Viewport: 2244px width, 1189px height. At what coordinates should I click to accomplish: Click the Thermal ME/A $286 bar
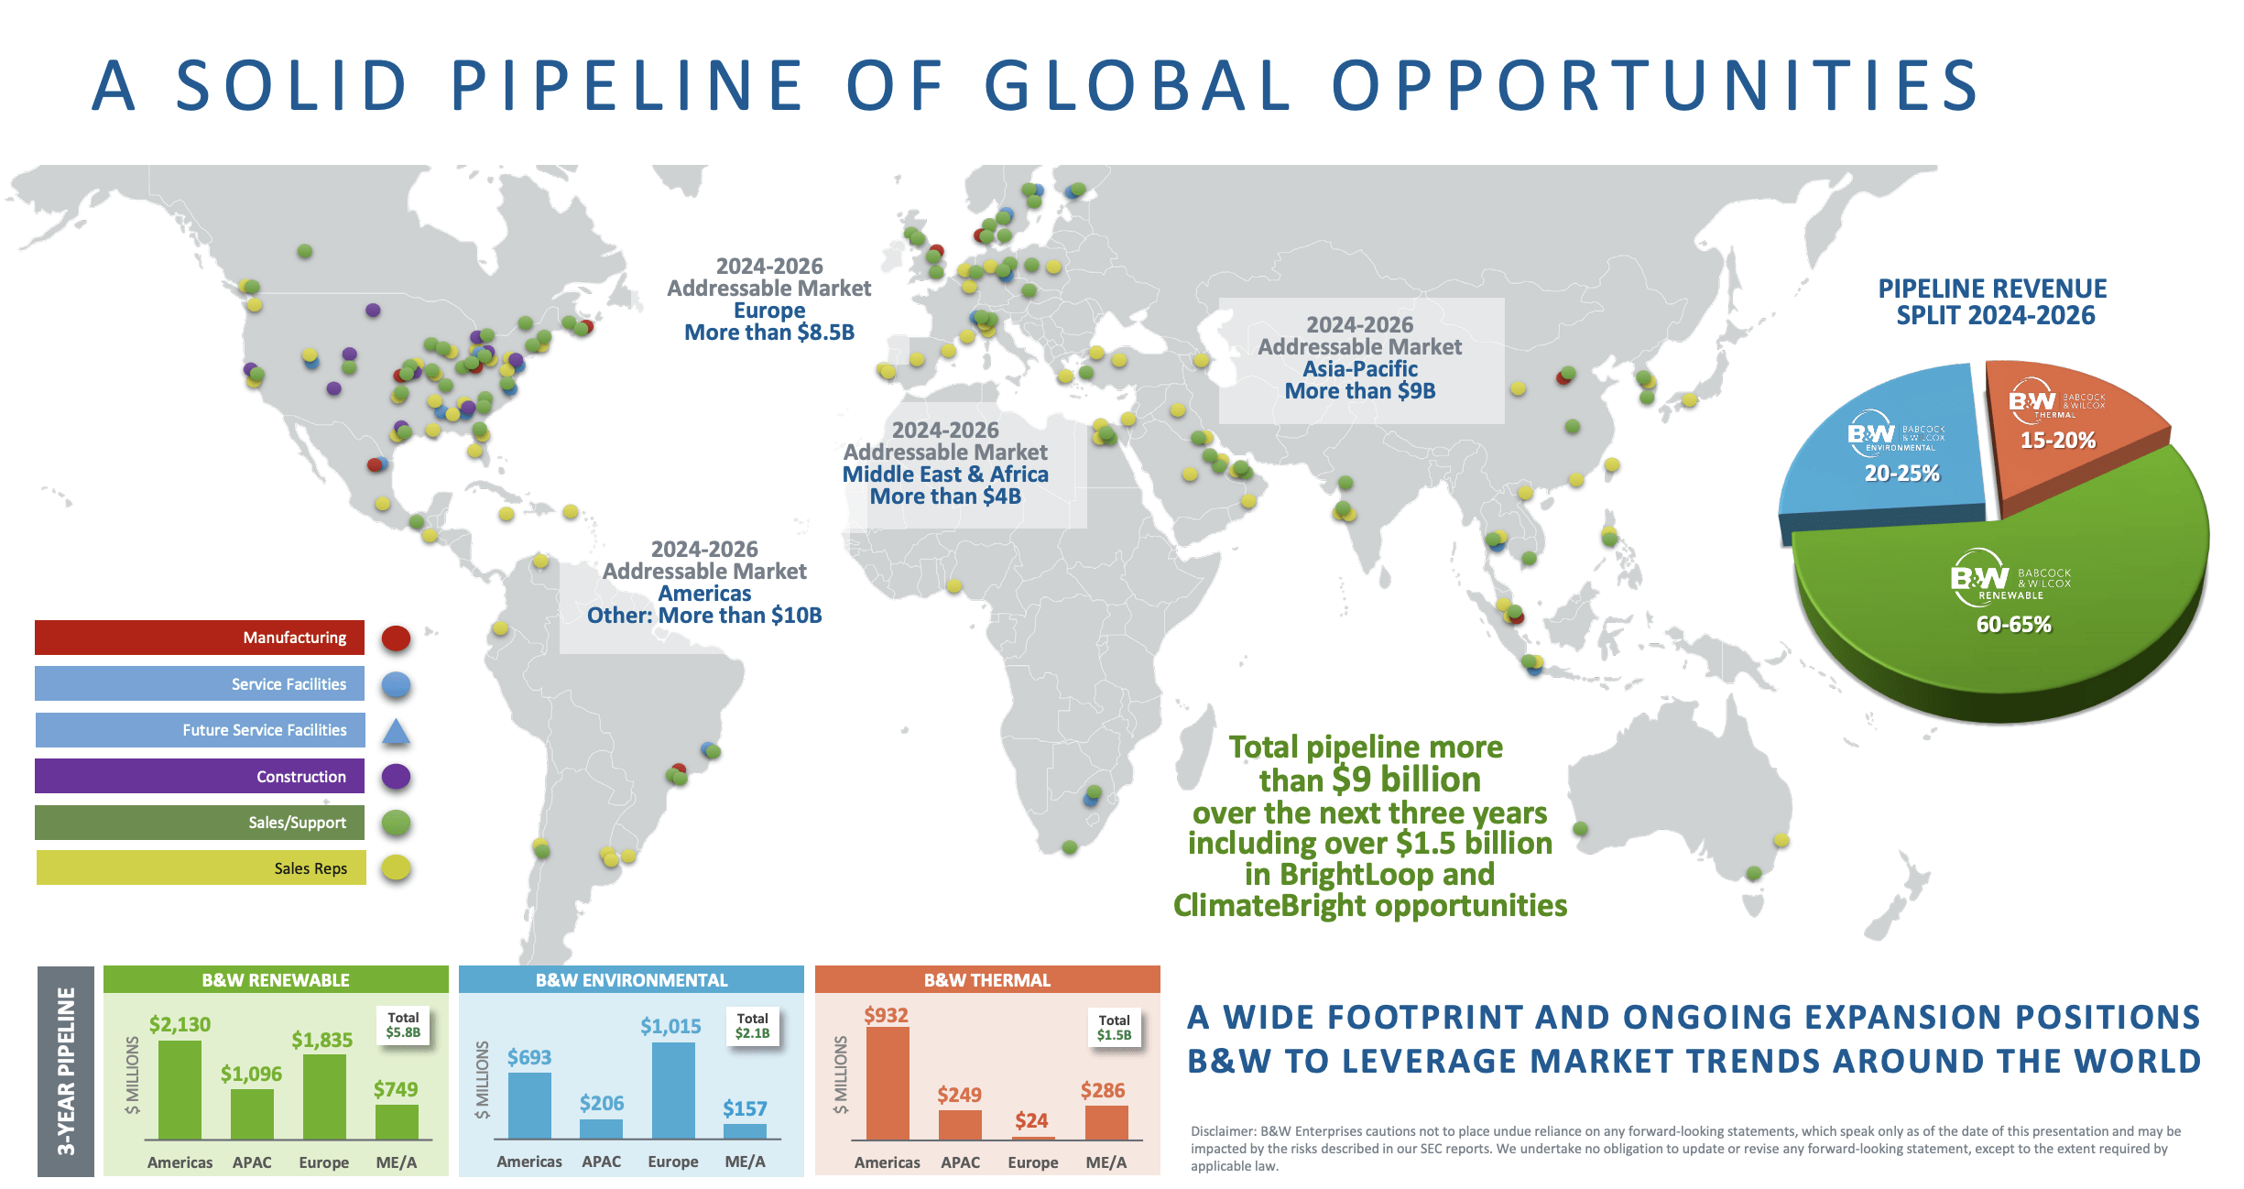point(1106,1123)
